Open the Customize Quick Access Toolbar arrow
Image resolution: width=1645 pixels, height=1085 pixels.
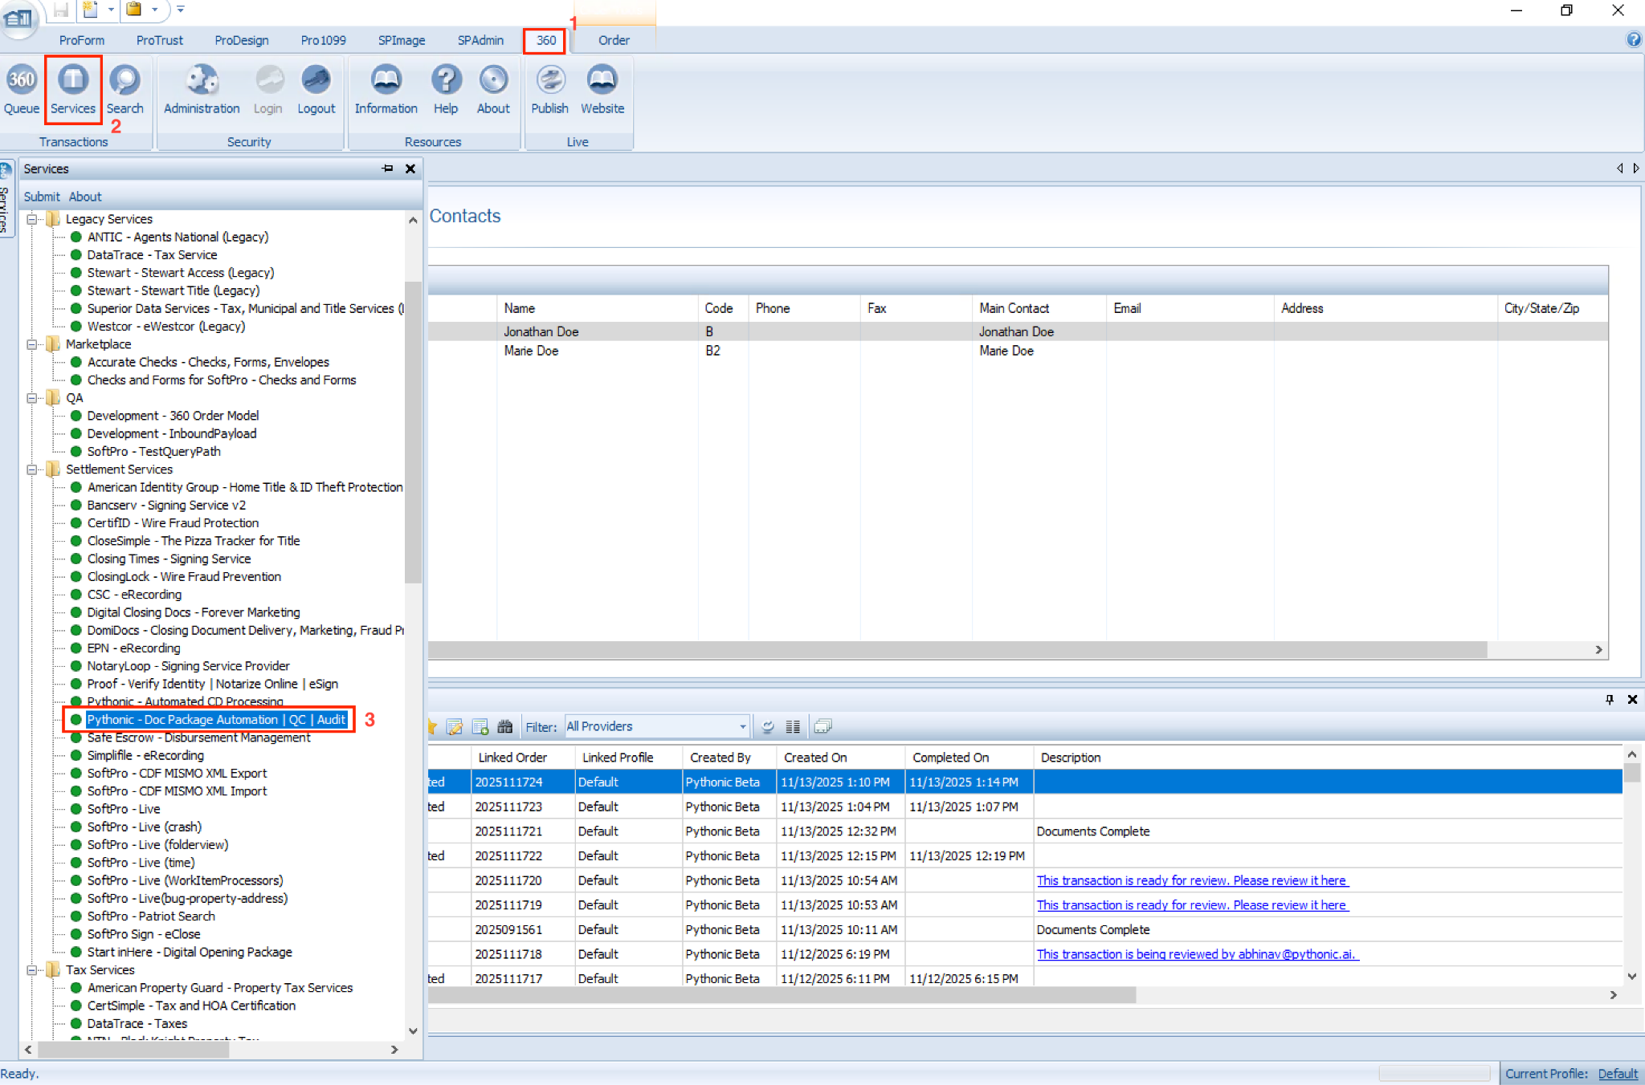pyautogui.click(x=181, y=10)
